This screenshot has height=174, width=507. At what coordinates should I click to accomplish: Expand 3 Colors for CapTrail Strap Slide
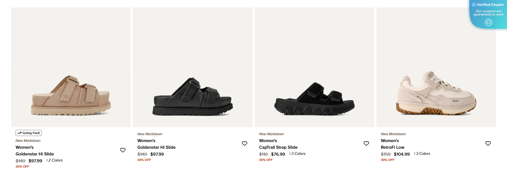tap(298, 153)
